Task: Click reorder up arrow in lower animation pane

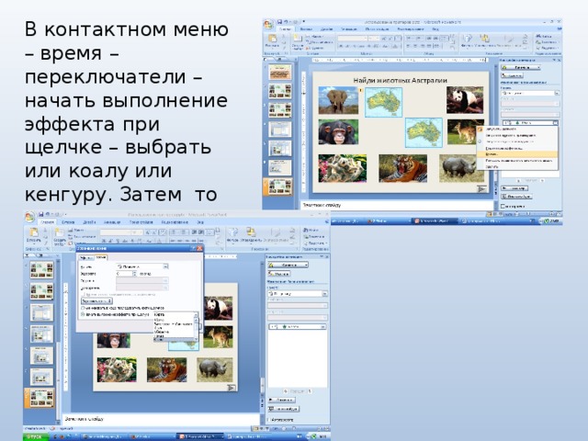Action: (x=286, y=391)
